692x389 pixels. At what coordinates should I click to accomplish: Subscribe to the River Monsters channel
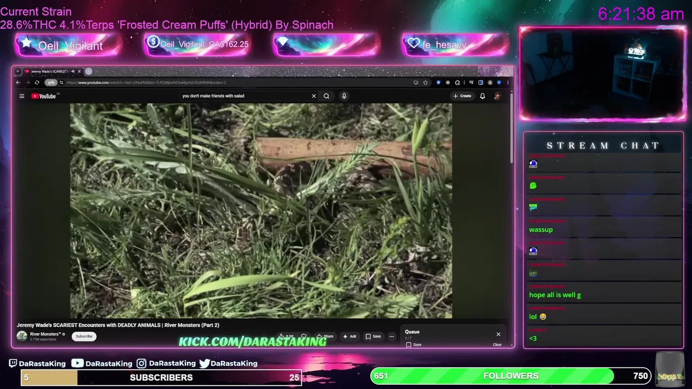pos(84,336)
